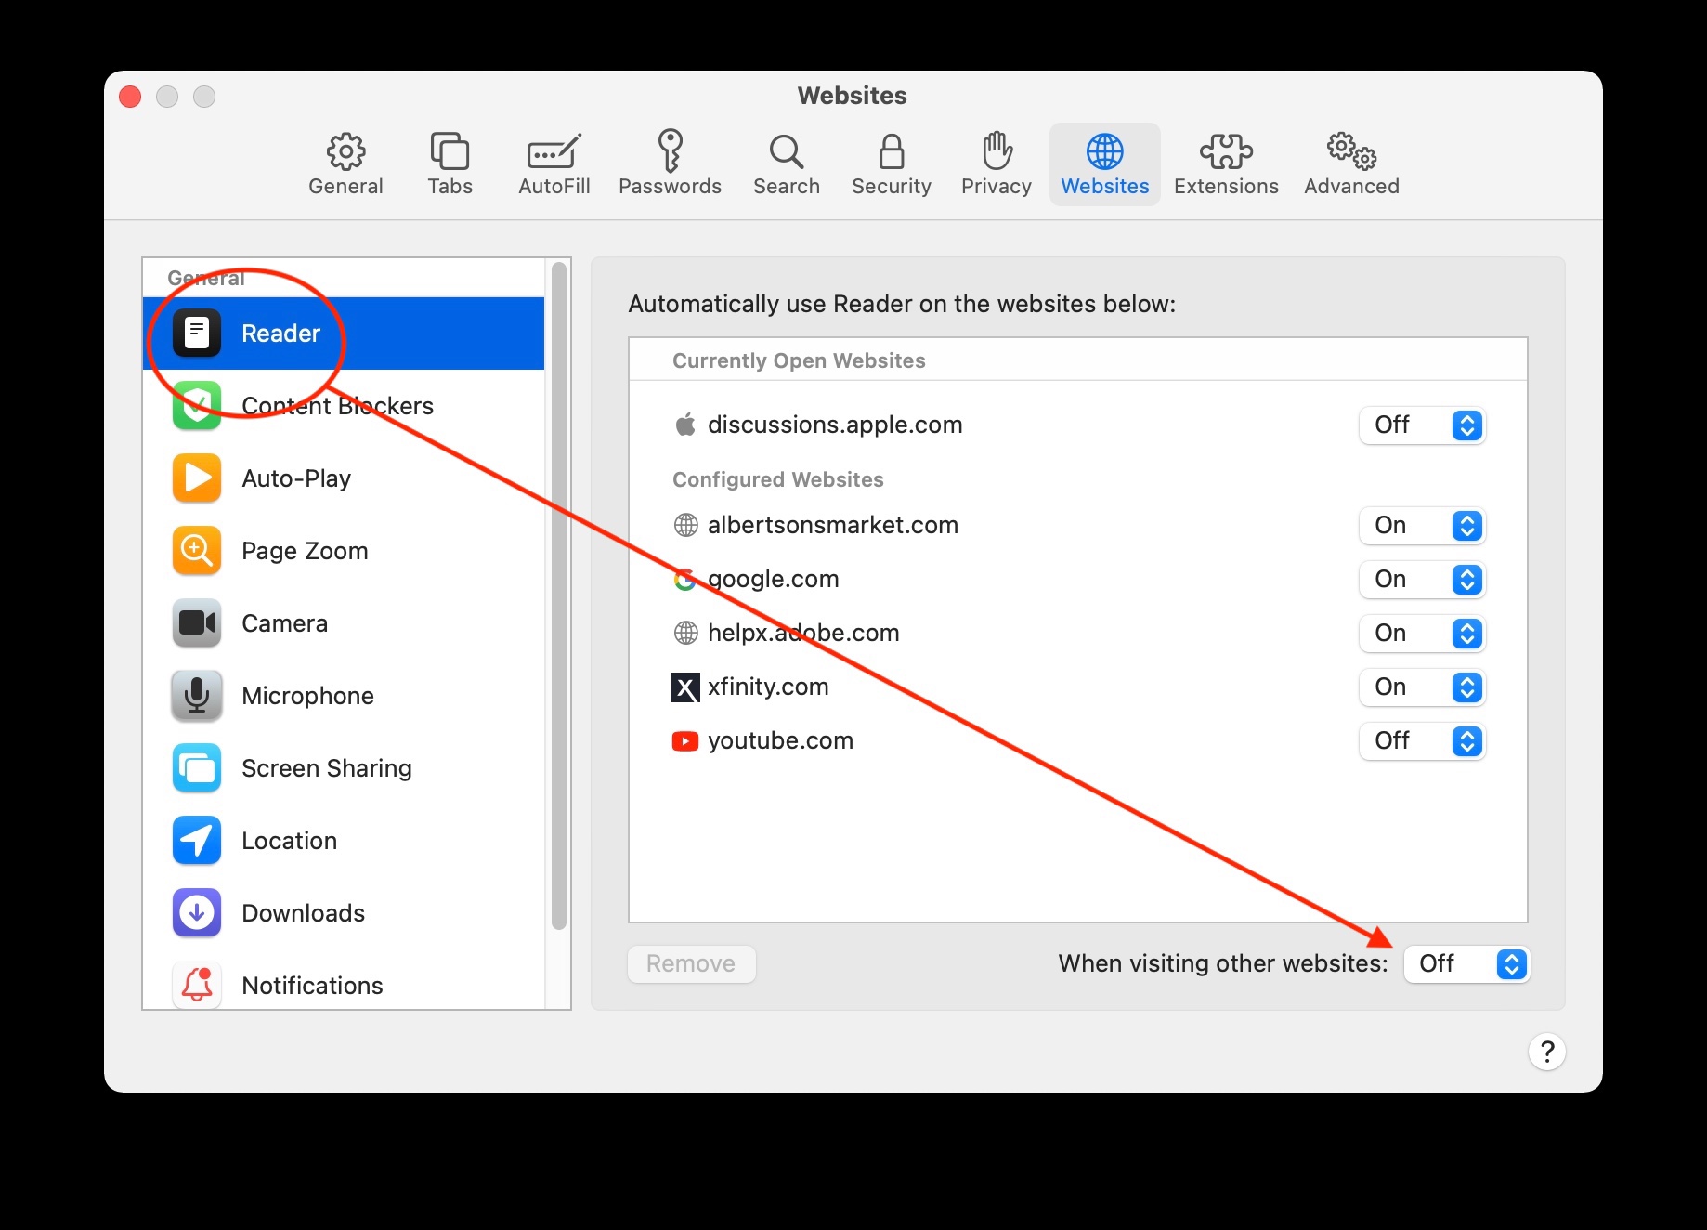1707x1230 pixels.
Task: Change Reader setting for helpx.adobe.com
Action: 1422,634
